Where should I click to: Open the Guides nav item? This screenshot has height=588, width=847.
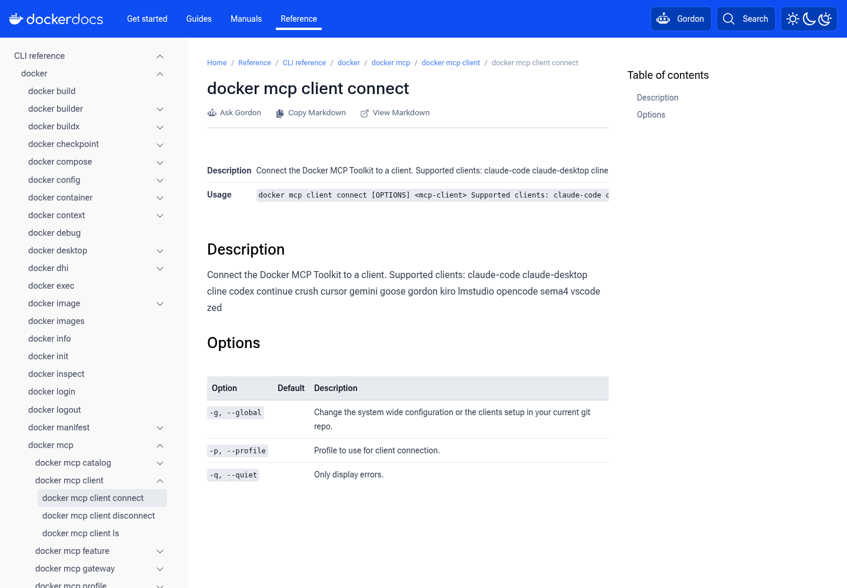tap(199, 19)
